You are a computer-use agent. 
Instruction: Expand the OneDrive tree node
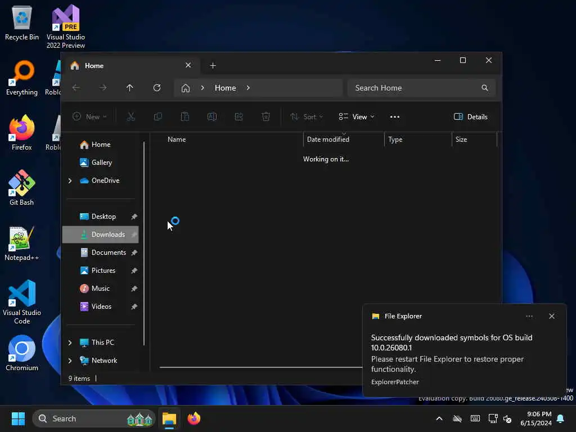coord(70,181)
